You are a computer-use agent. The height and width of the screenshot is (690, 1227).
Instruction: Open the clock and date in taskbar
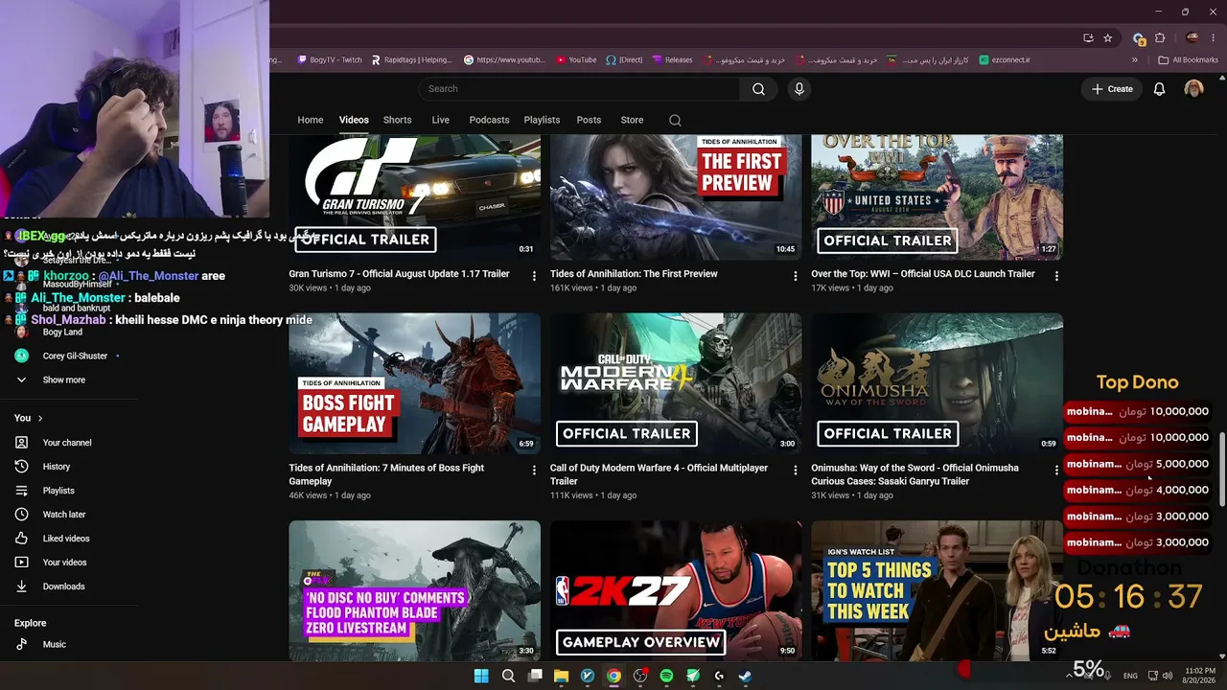tap(1200, 676)
